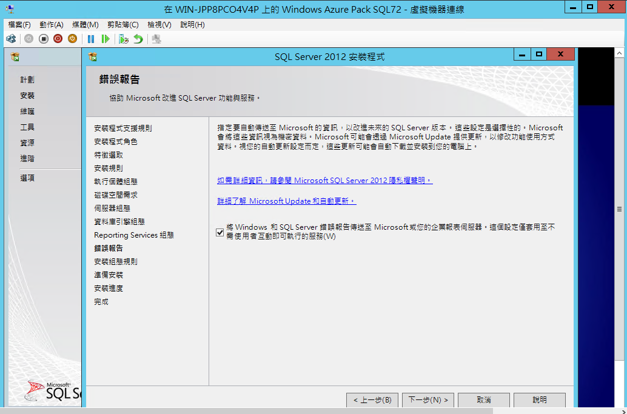Cancel setup with the 取消 button

pos(484,400)
